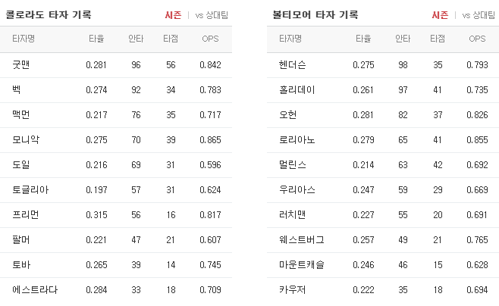Select batter 에스트라다 row

(x=116, y=290)
